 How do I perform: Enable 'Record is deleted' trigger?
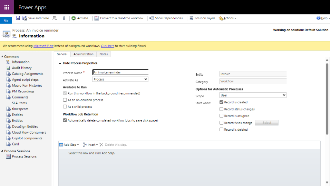click(221, 129)
